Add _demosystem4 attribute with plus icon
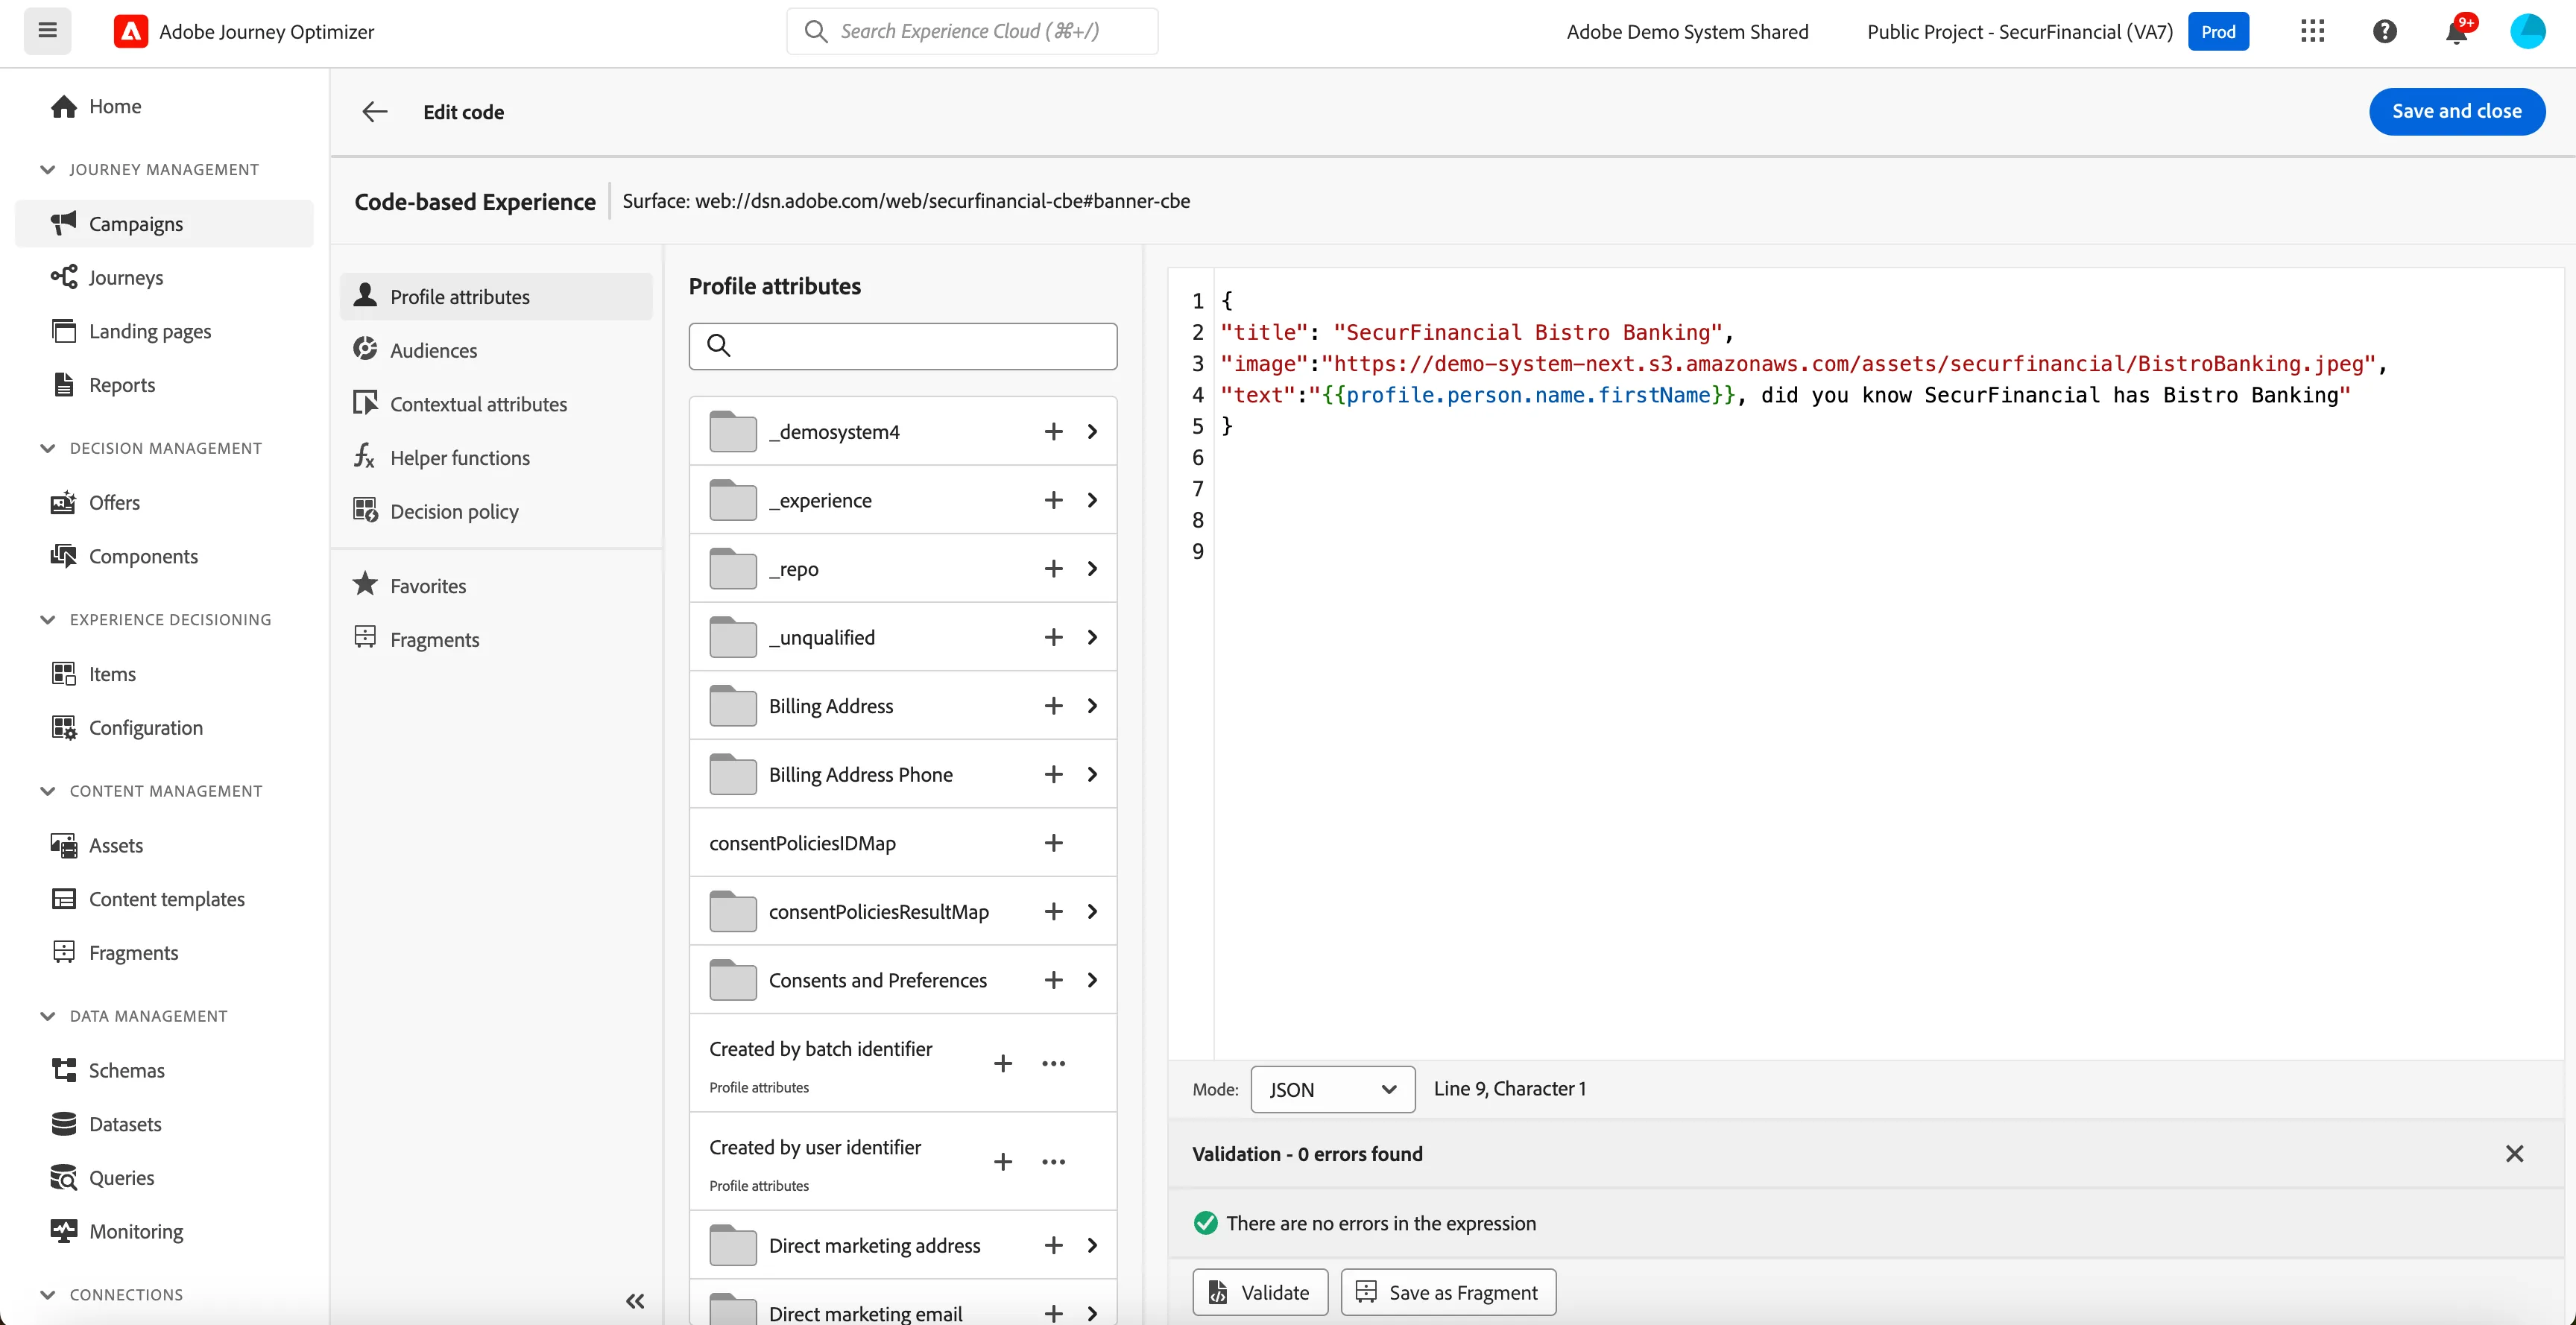This screenshot has height=1325, width=2576. click(1053, 431)
